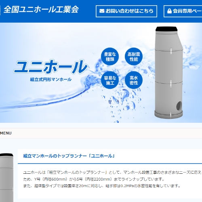Expand the MENU bar
The height and width of the screenshot is (202, 202).
[101, 133]
